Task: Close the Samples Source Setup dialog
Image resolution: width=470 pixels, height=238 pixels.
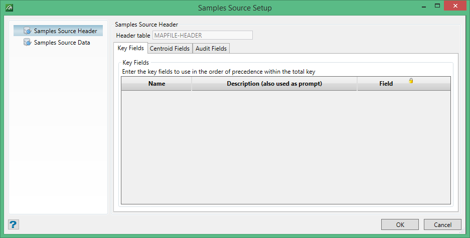Action: (456, 7)
